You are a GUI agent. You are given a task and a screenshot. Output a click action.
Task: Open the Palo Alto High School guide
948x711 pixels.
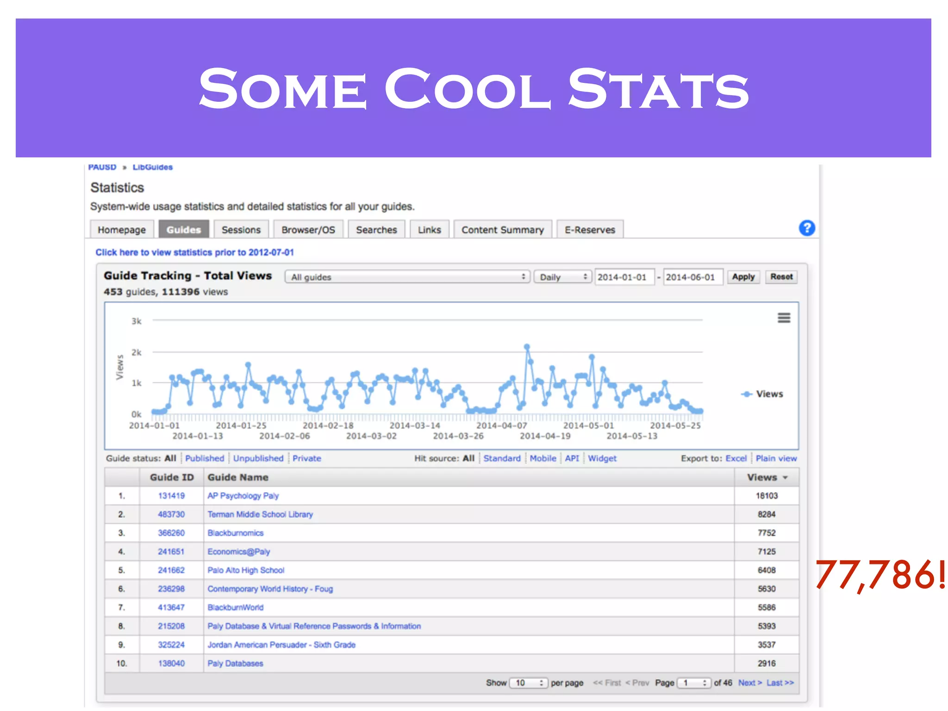(246, 570)
